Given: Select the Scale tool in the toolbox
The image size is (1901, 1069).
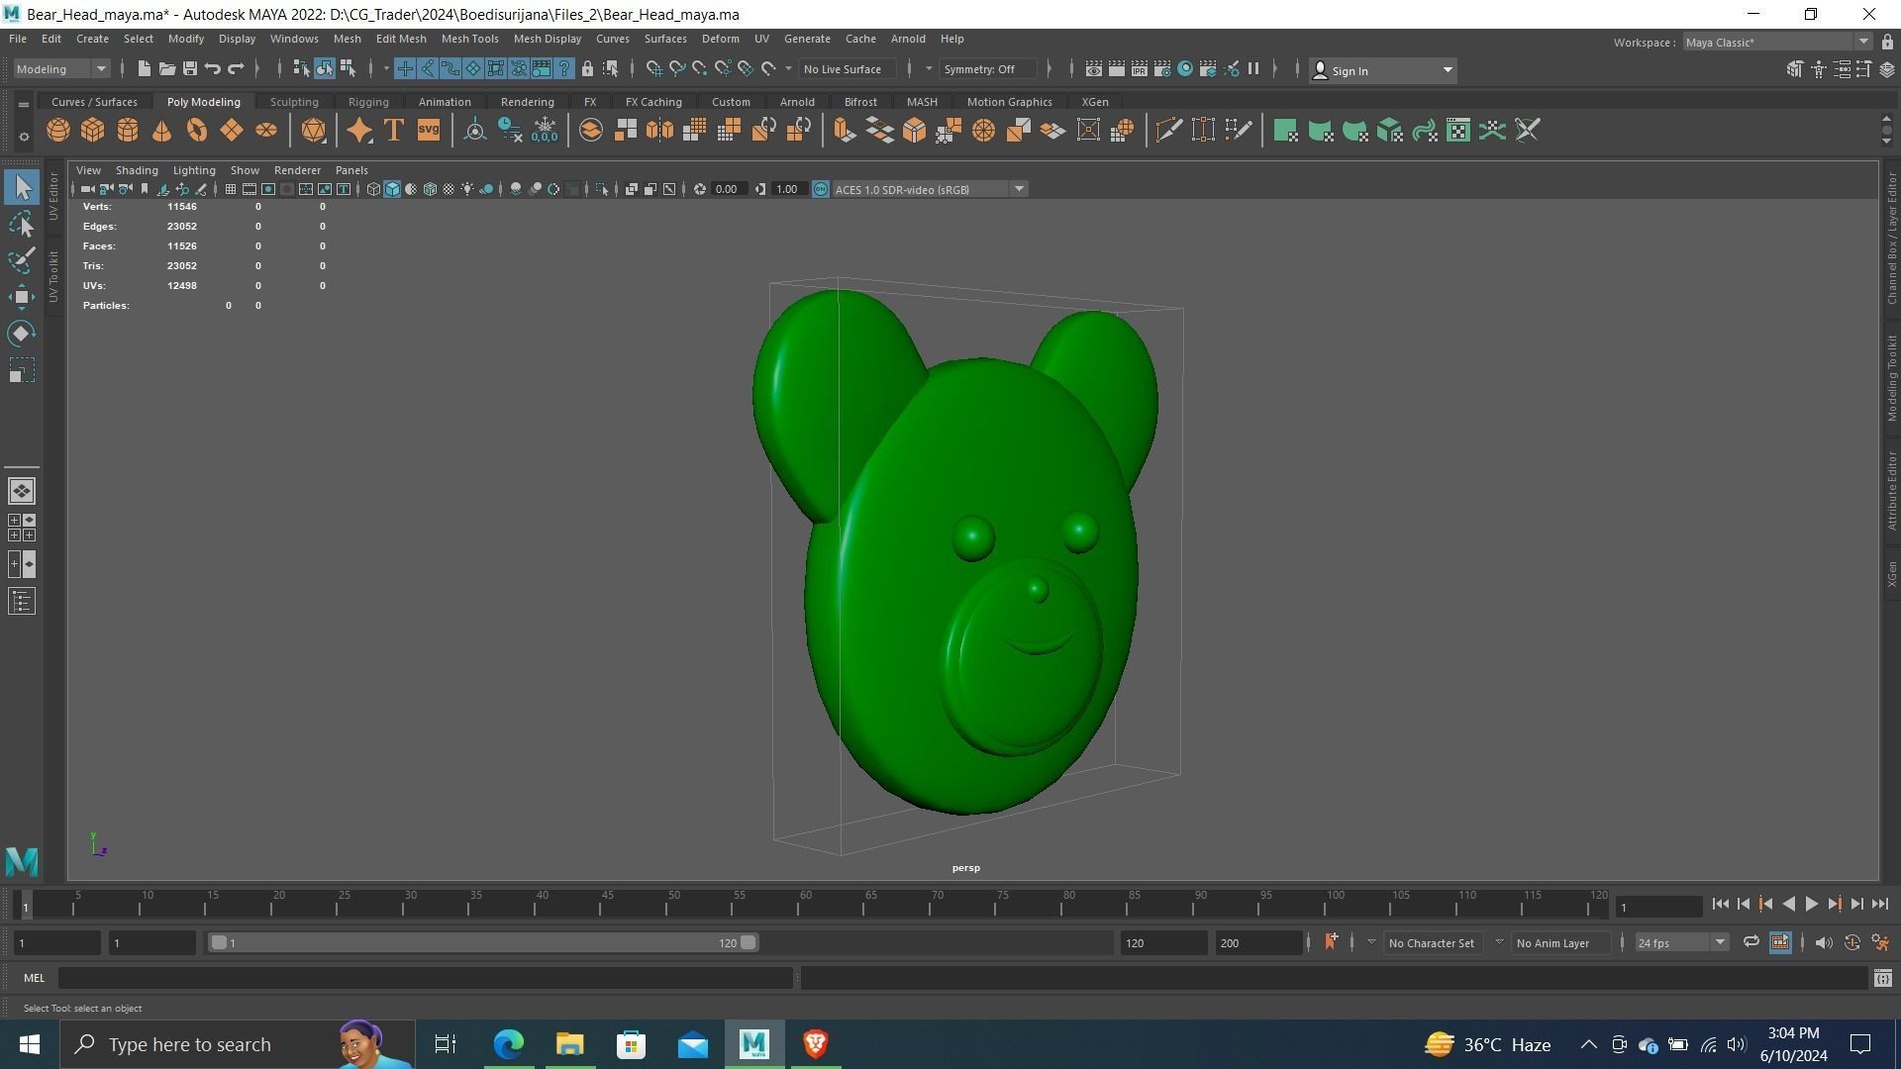Looking at the screenshot, I should (22, 370).
